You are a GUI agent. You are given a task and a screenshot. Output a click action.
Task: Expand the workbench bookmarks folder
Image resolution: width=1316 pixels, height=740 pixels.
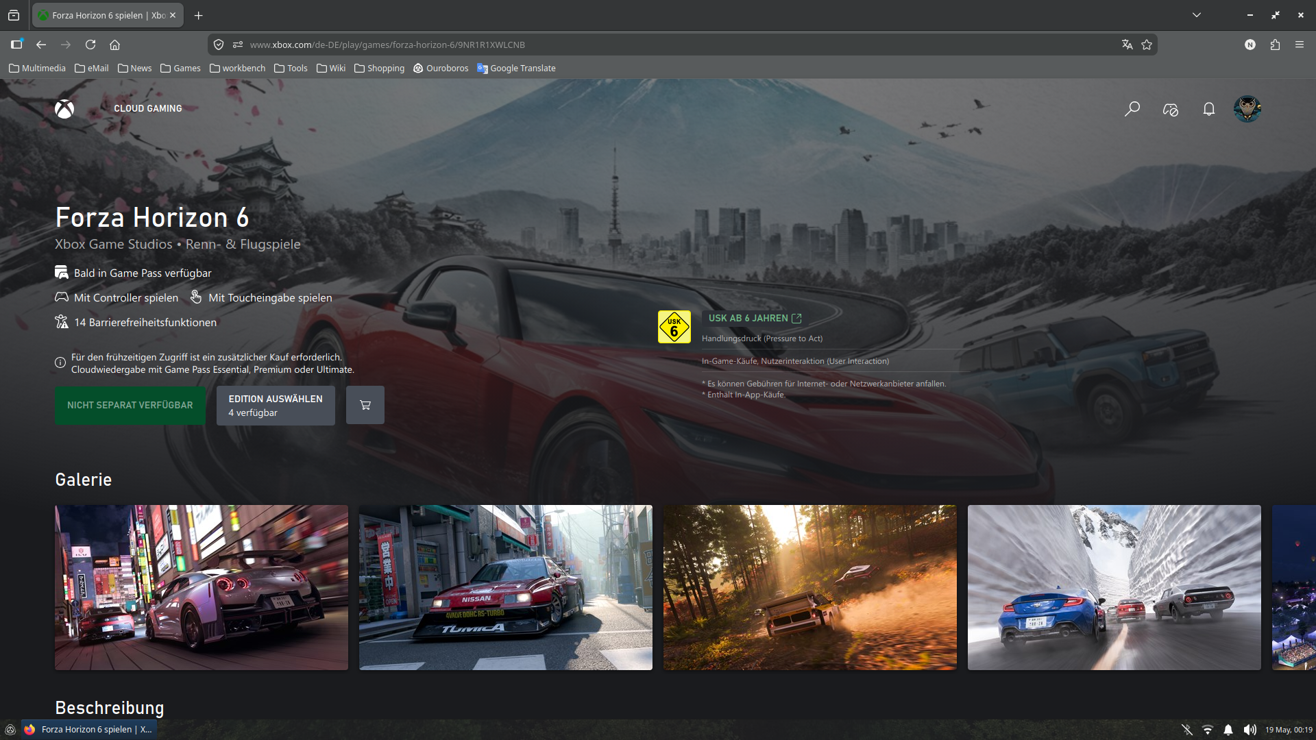237,68
